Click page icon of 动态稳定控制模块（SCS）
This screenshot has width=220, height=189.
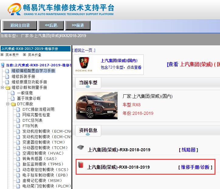[18, 170]
